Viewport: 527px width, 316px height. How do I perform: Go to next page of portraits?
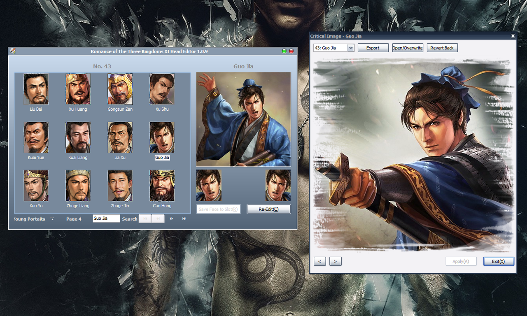click(x=171, y=219)
